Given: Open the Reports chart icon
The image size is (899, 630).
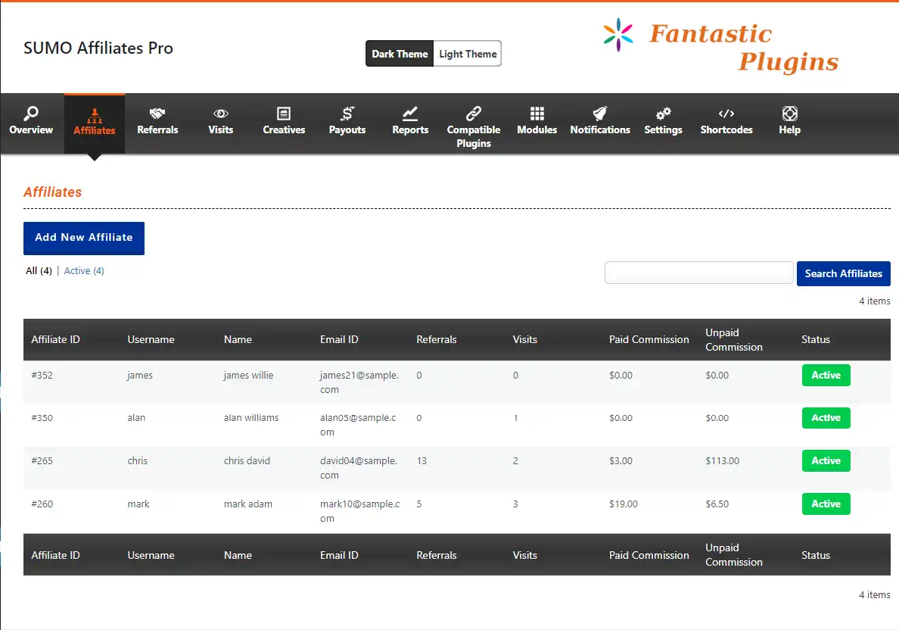Looking at the screenshot, I should coord(410,114).
